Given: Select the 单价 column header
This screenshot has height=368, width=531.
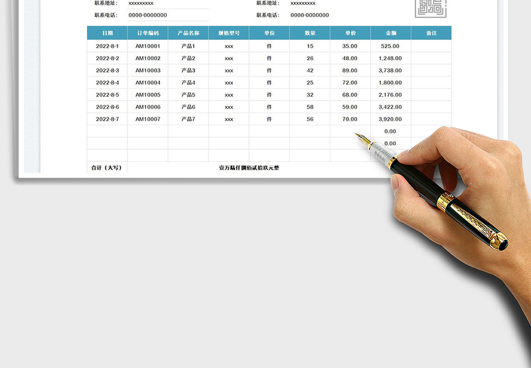Looking at the screenshot, I should [350, 32].
